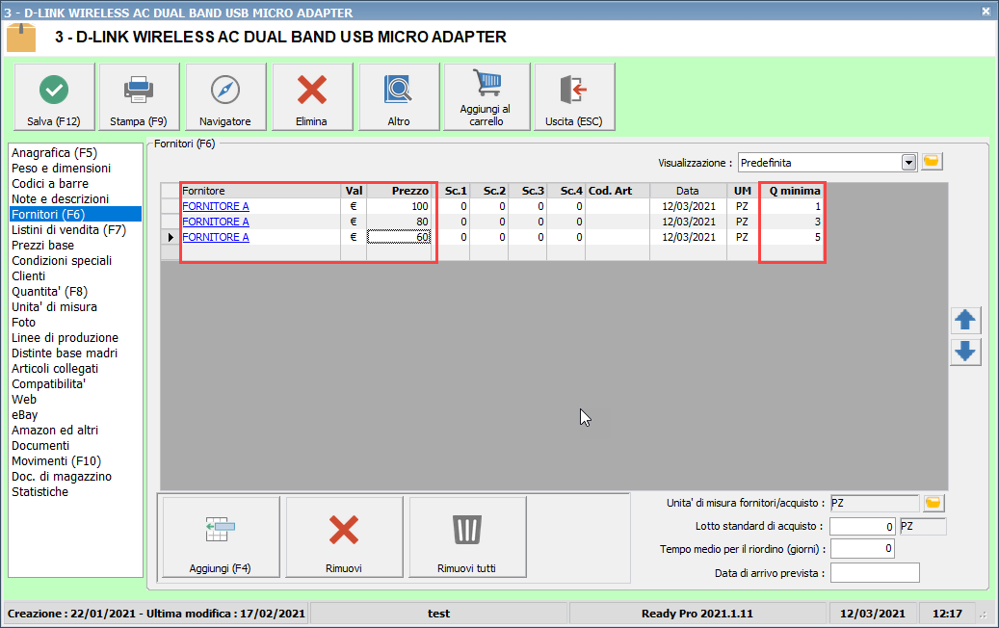Close the article window with X
999x628 pixels.
coord(985,11)
